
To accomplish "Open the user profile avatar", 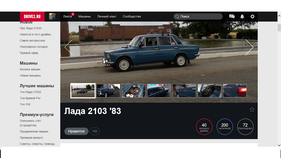I will [x=52, y=16].
